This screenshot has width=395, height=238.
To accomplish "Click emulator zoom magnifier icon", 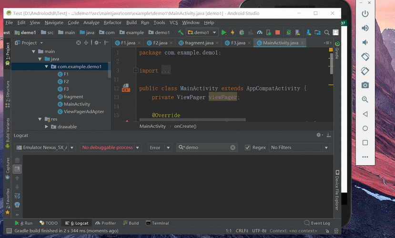I will tap(365, 99).
